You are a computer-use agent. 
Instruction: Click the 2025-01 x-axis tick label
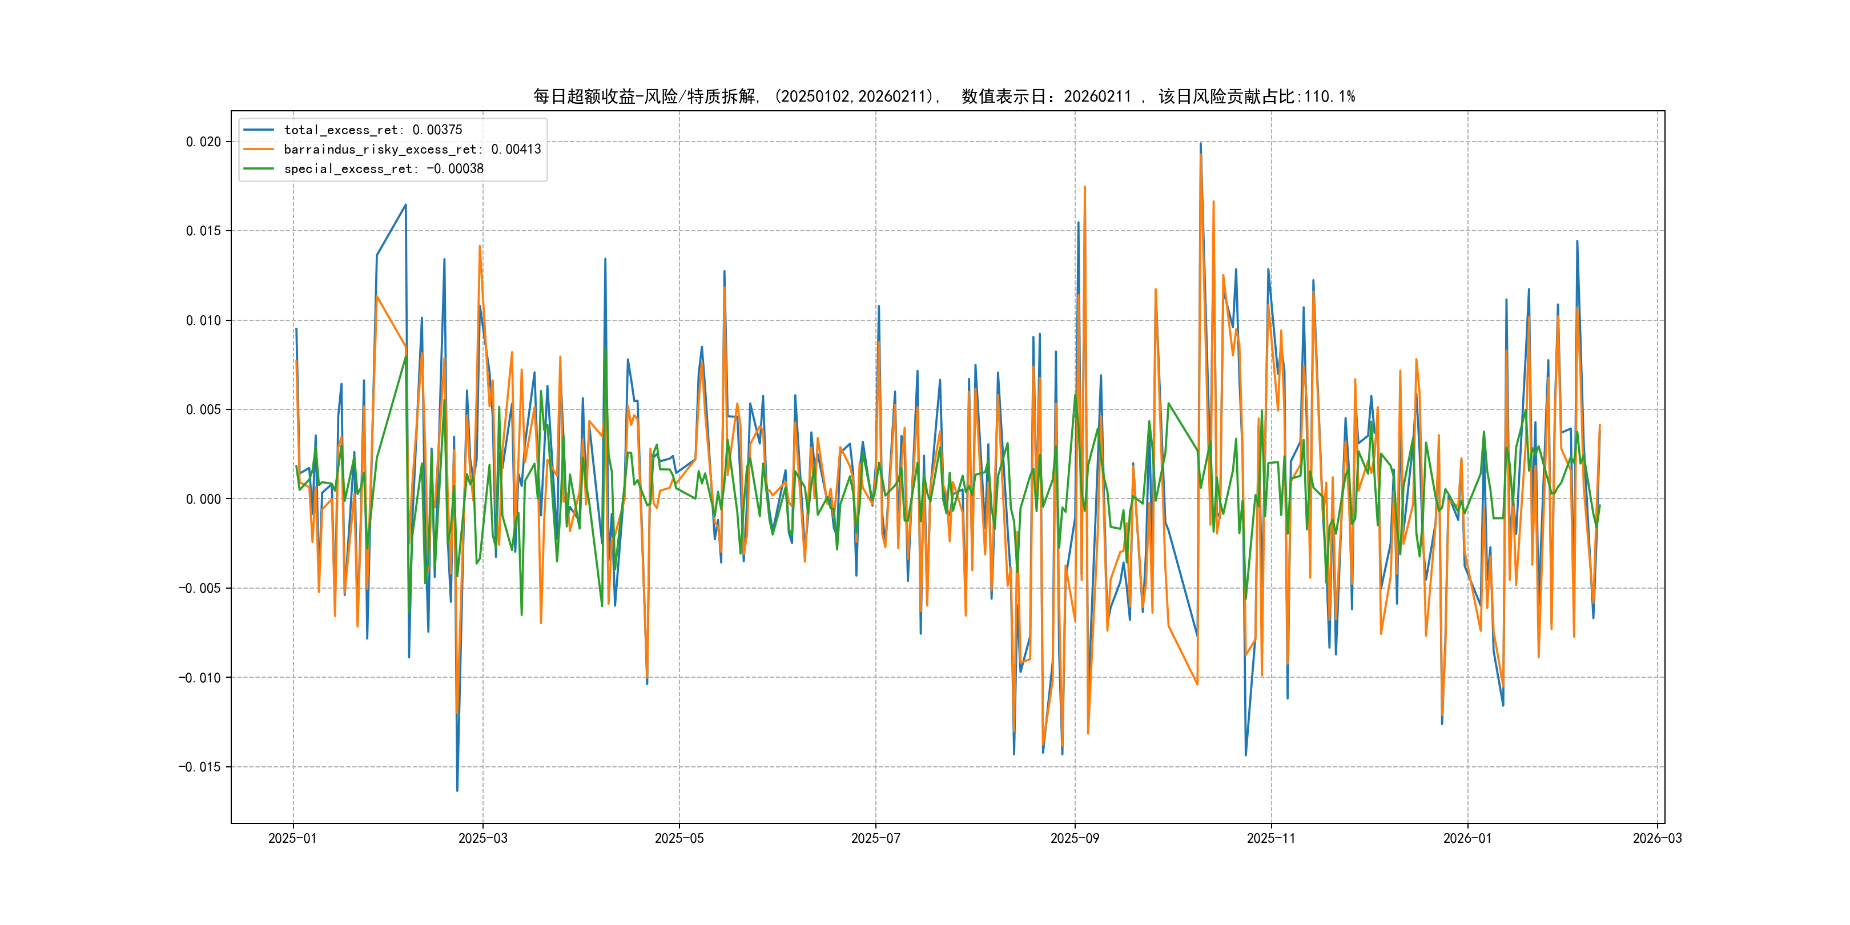coord(292,838)
